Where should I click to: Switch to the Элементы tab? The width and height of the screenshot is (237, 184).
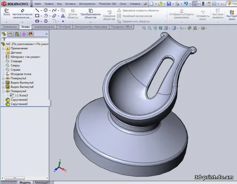(x=10, y=27)
